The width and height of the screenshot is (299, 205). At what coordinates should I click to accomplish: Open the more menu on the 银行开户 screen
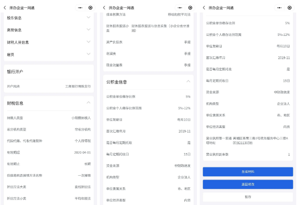pos(80,8)
